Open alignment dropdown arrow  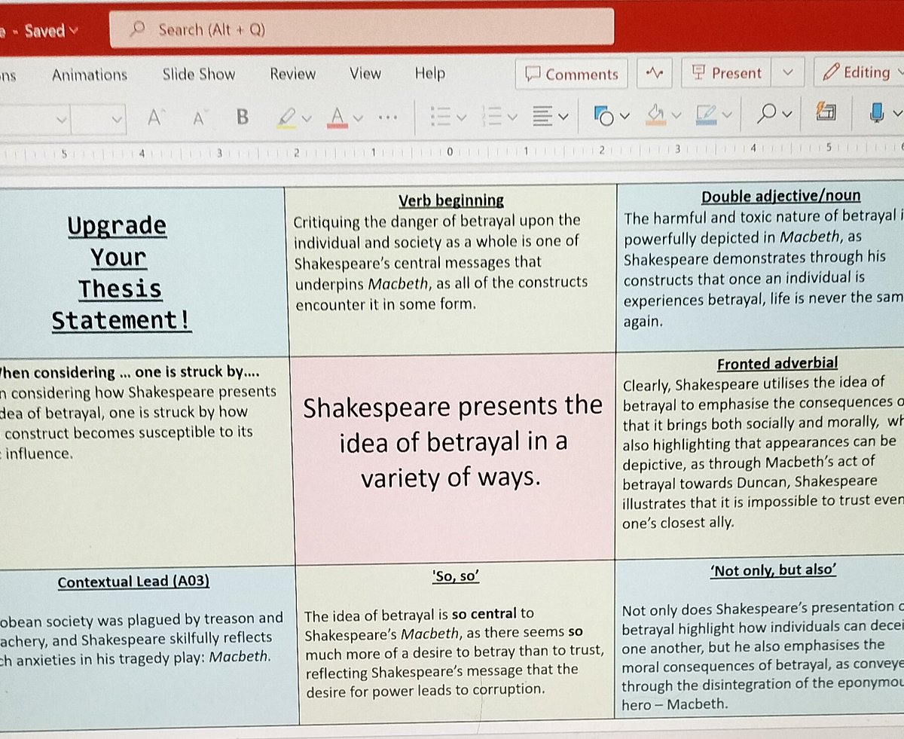[563, 118]
